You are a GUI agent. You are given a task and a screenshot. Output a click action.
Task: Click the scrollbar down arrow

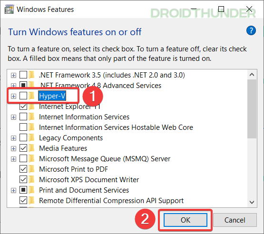pyautogui.click(x=252, y=202)
